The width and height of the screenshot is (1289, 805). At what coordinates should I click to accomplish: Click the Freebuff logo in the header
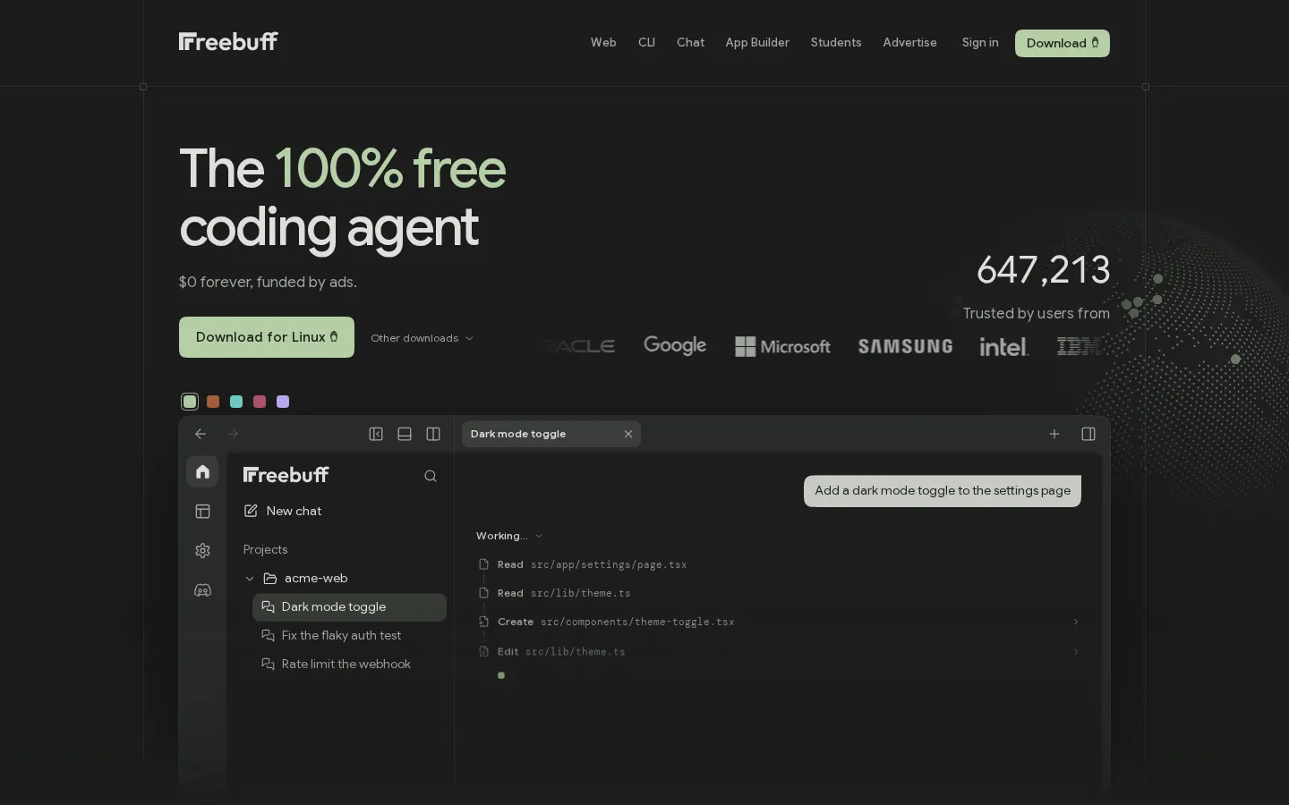(228, 41)
